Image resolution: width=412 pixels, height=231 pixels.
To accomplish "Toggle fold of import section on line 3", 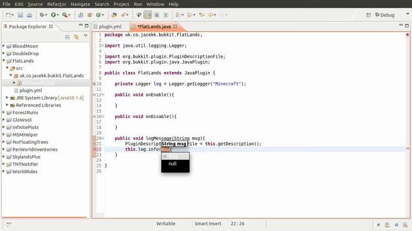I will pyautogui.click(x=103, y=46).
